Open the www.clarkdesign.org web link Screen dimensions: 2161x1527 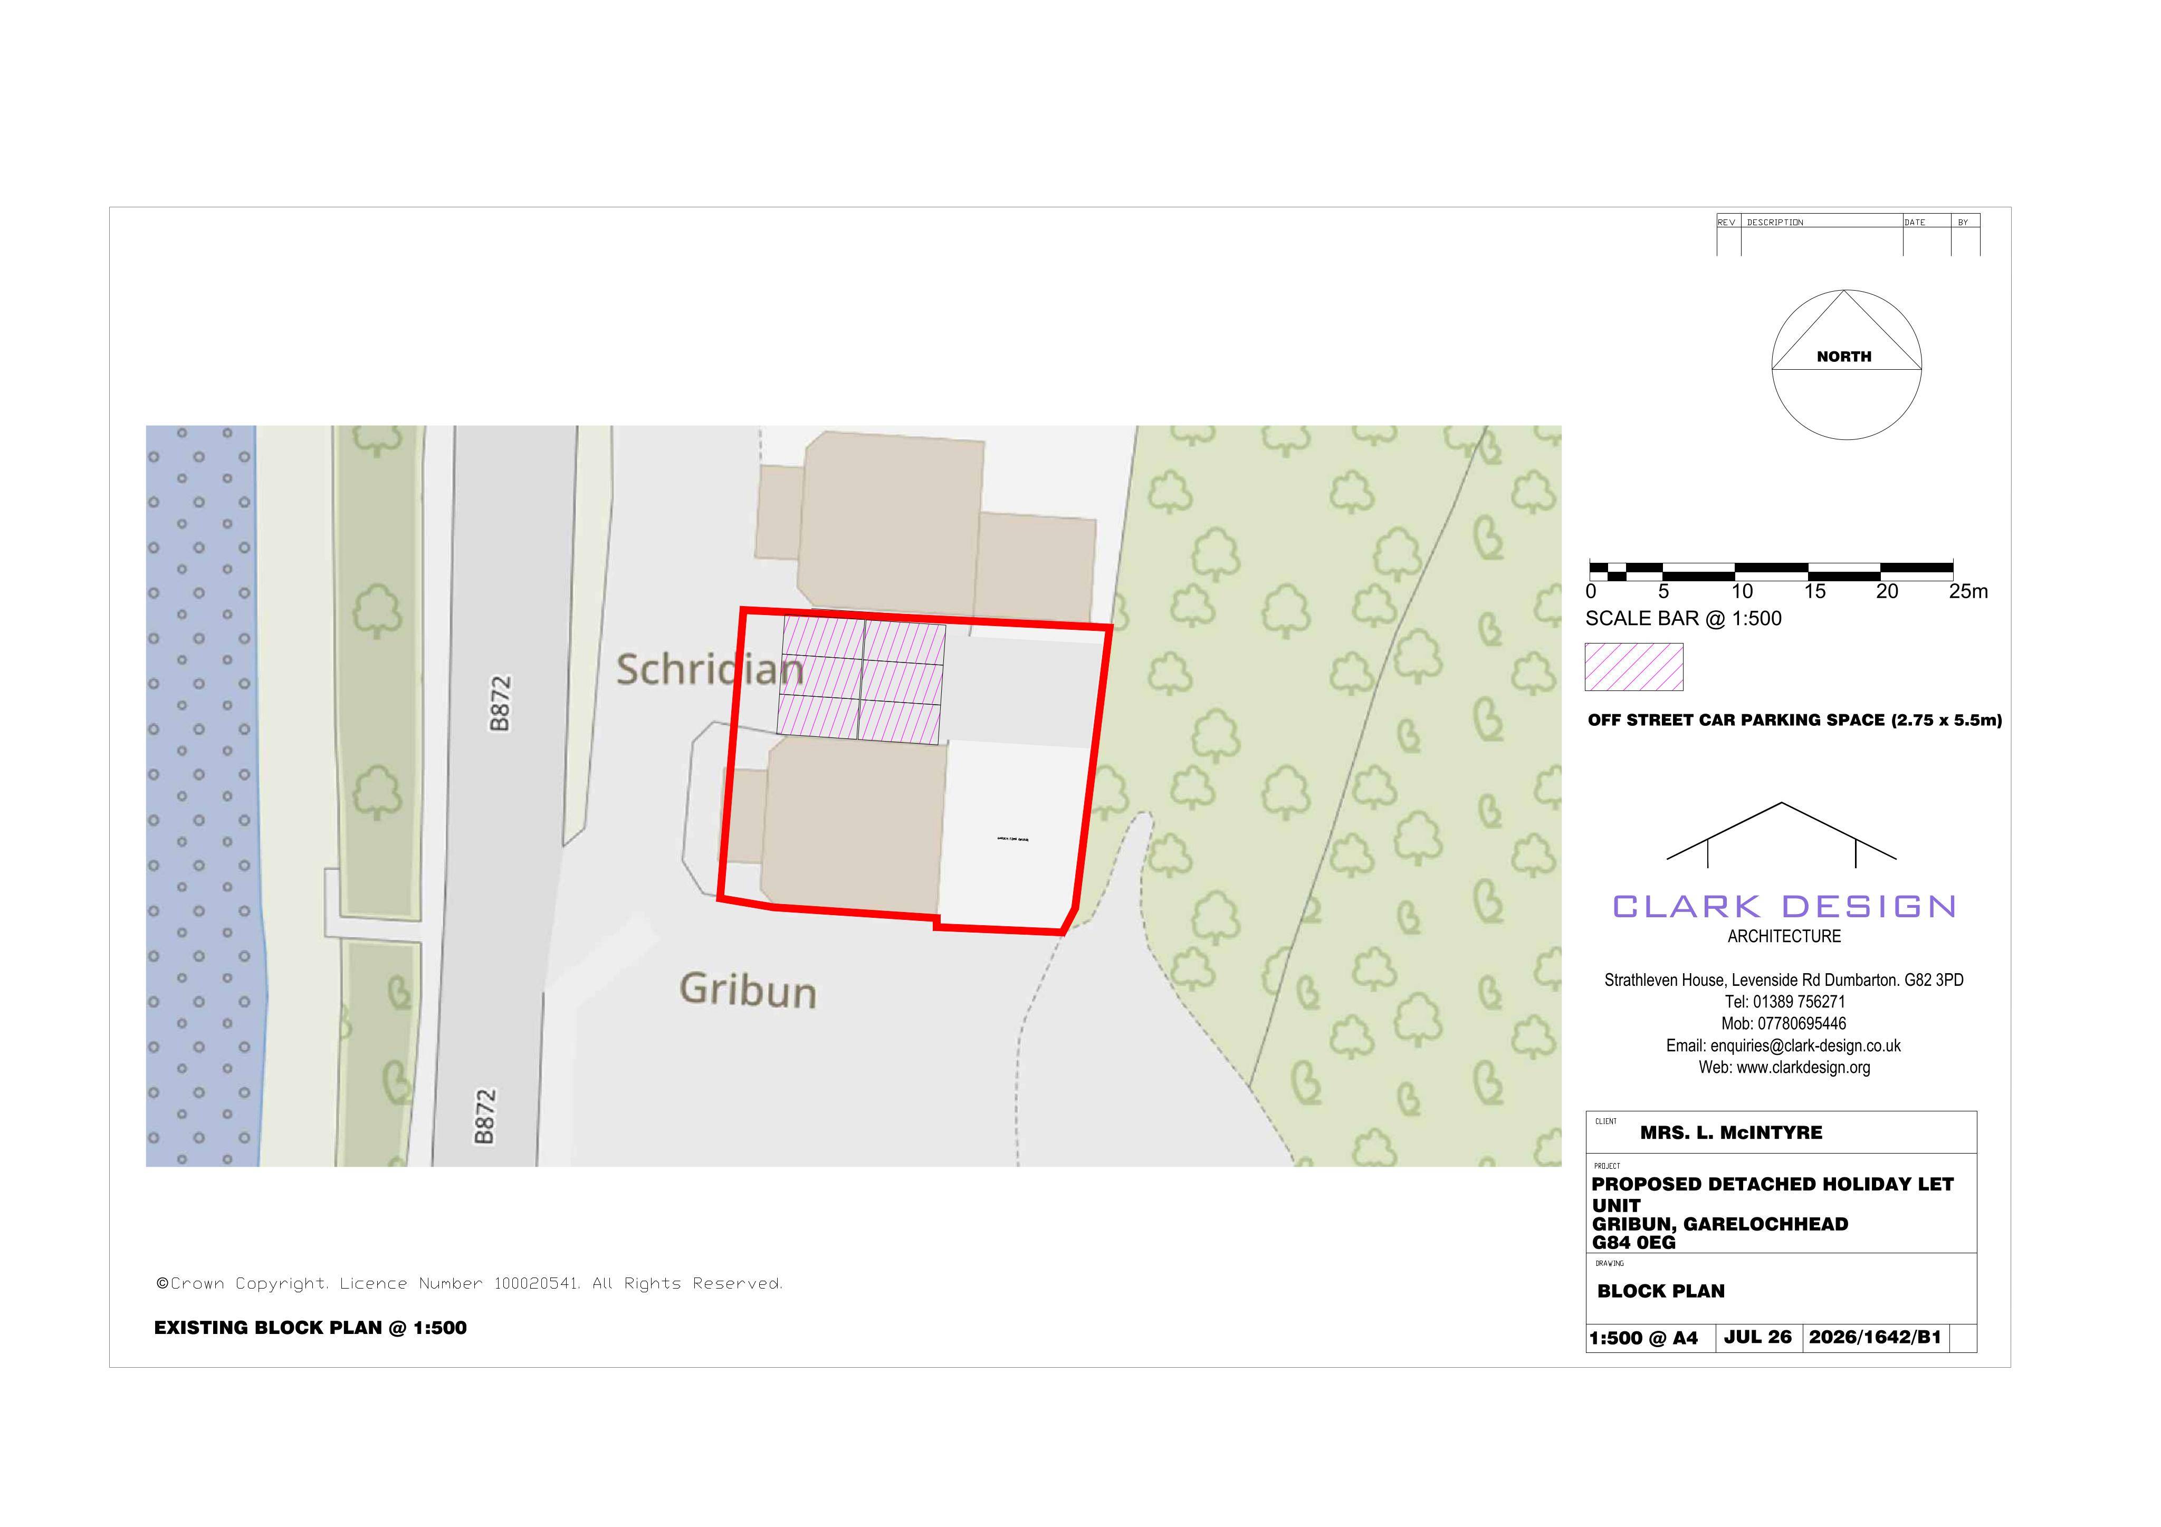point(1784,1069)
